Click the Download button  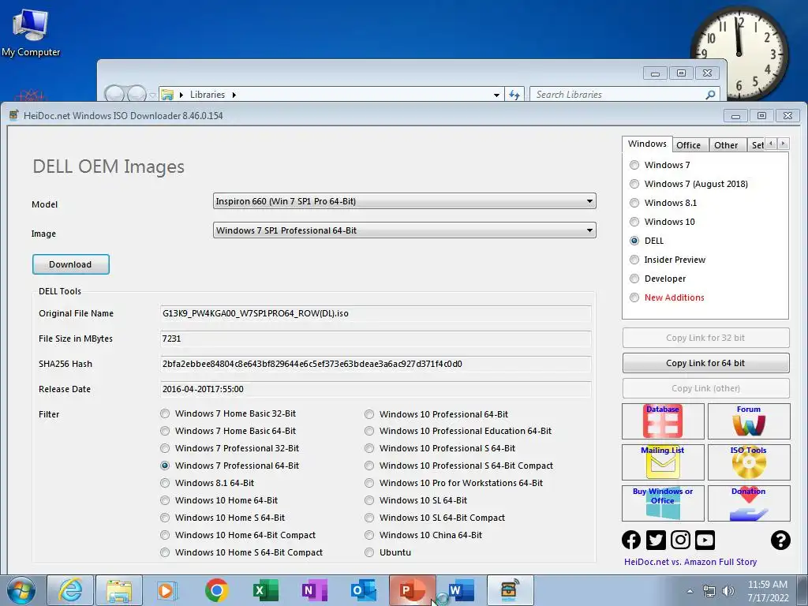pos(70,264)
